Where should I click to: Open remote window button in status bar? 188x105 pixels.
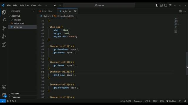(x=3, y=101)
